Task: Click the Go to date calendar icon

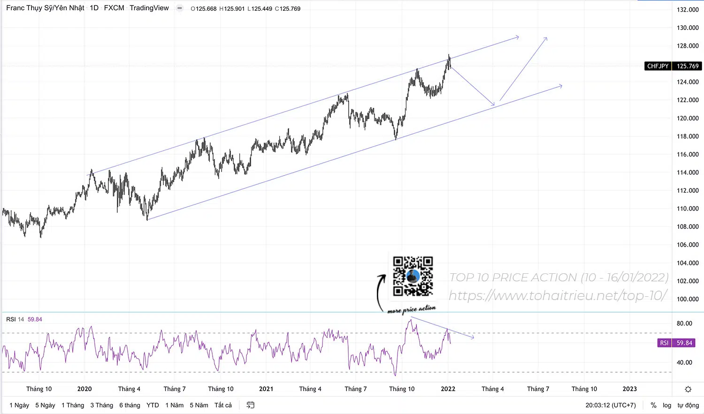Action: click(x=250, y=405)
